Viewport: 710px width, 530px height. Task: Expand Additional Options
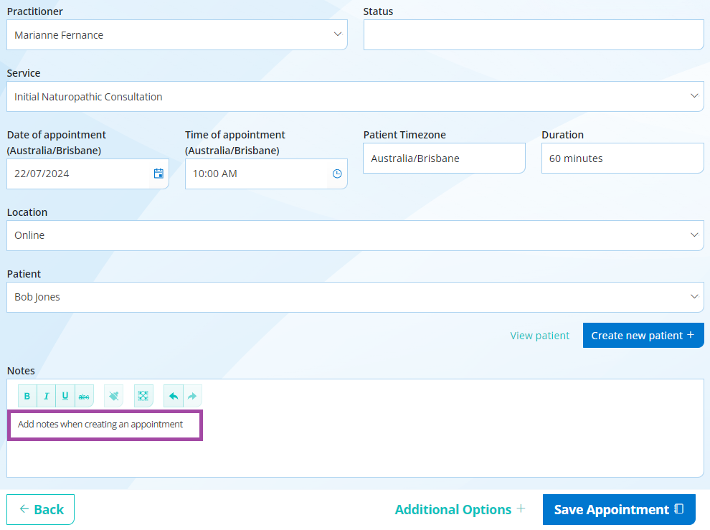(x=460, y=510)
